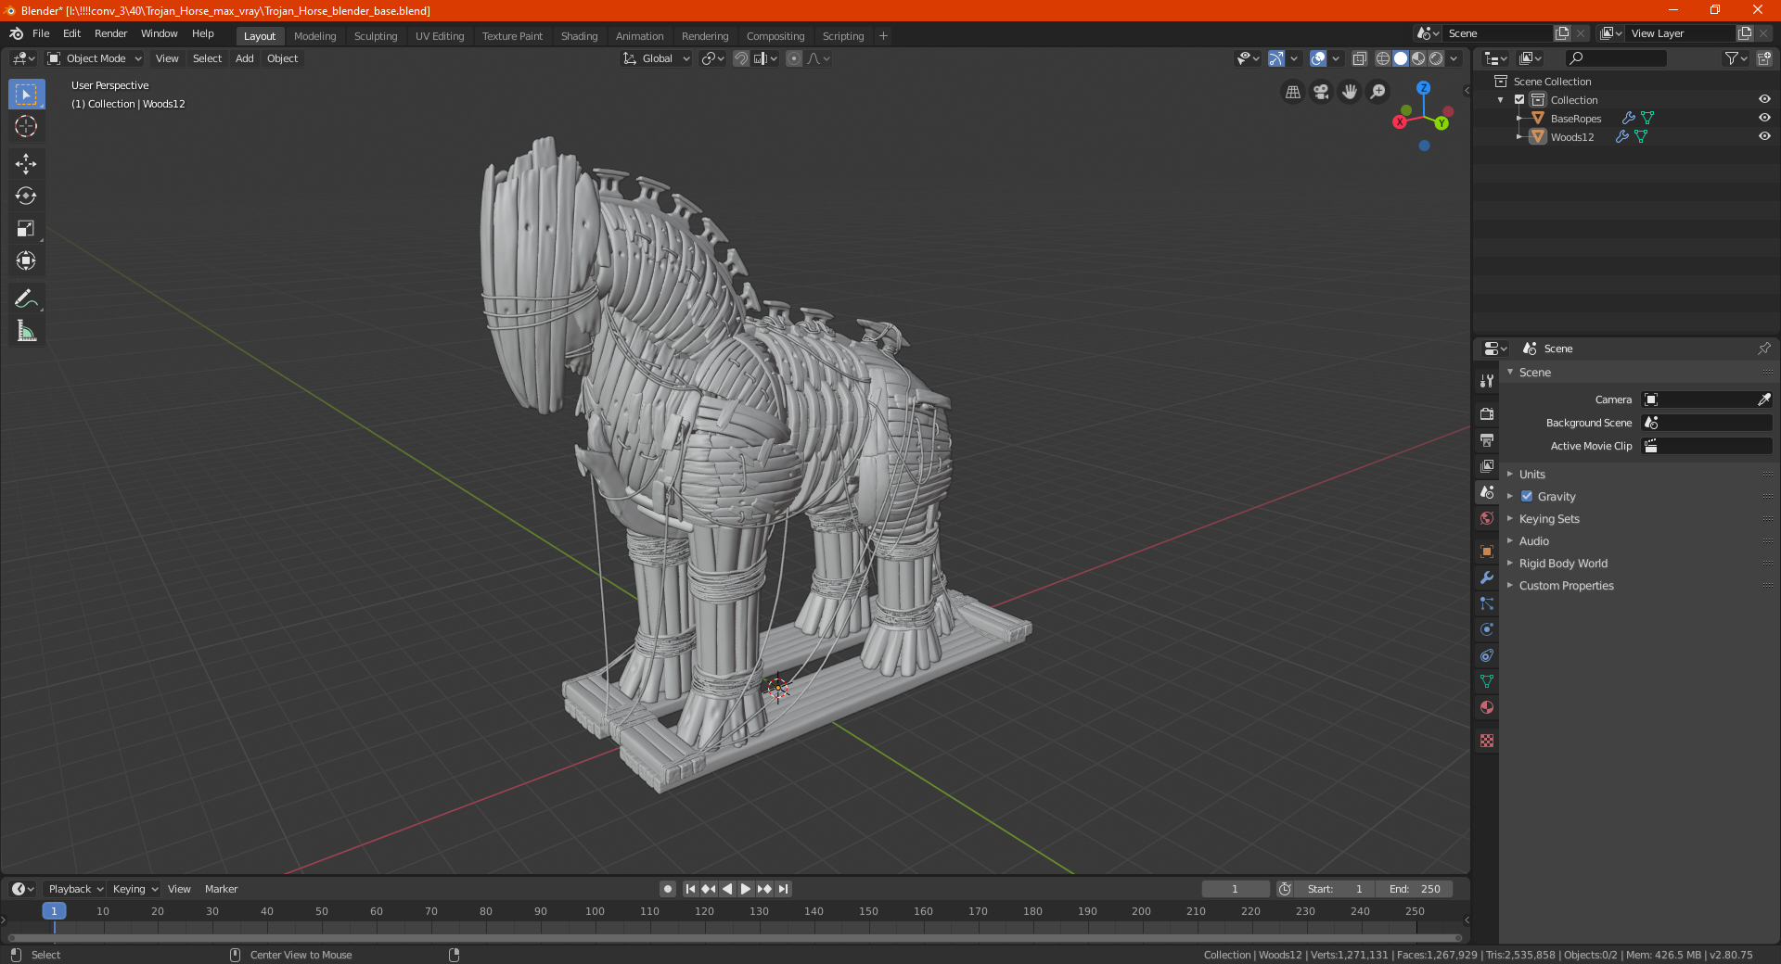Open the Keying dropdown in timeline
This screenshot has width=1781, height=964.
click(x=135, y=889)
